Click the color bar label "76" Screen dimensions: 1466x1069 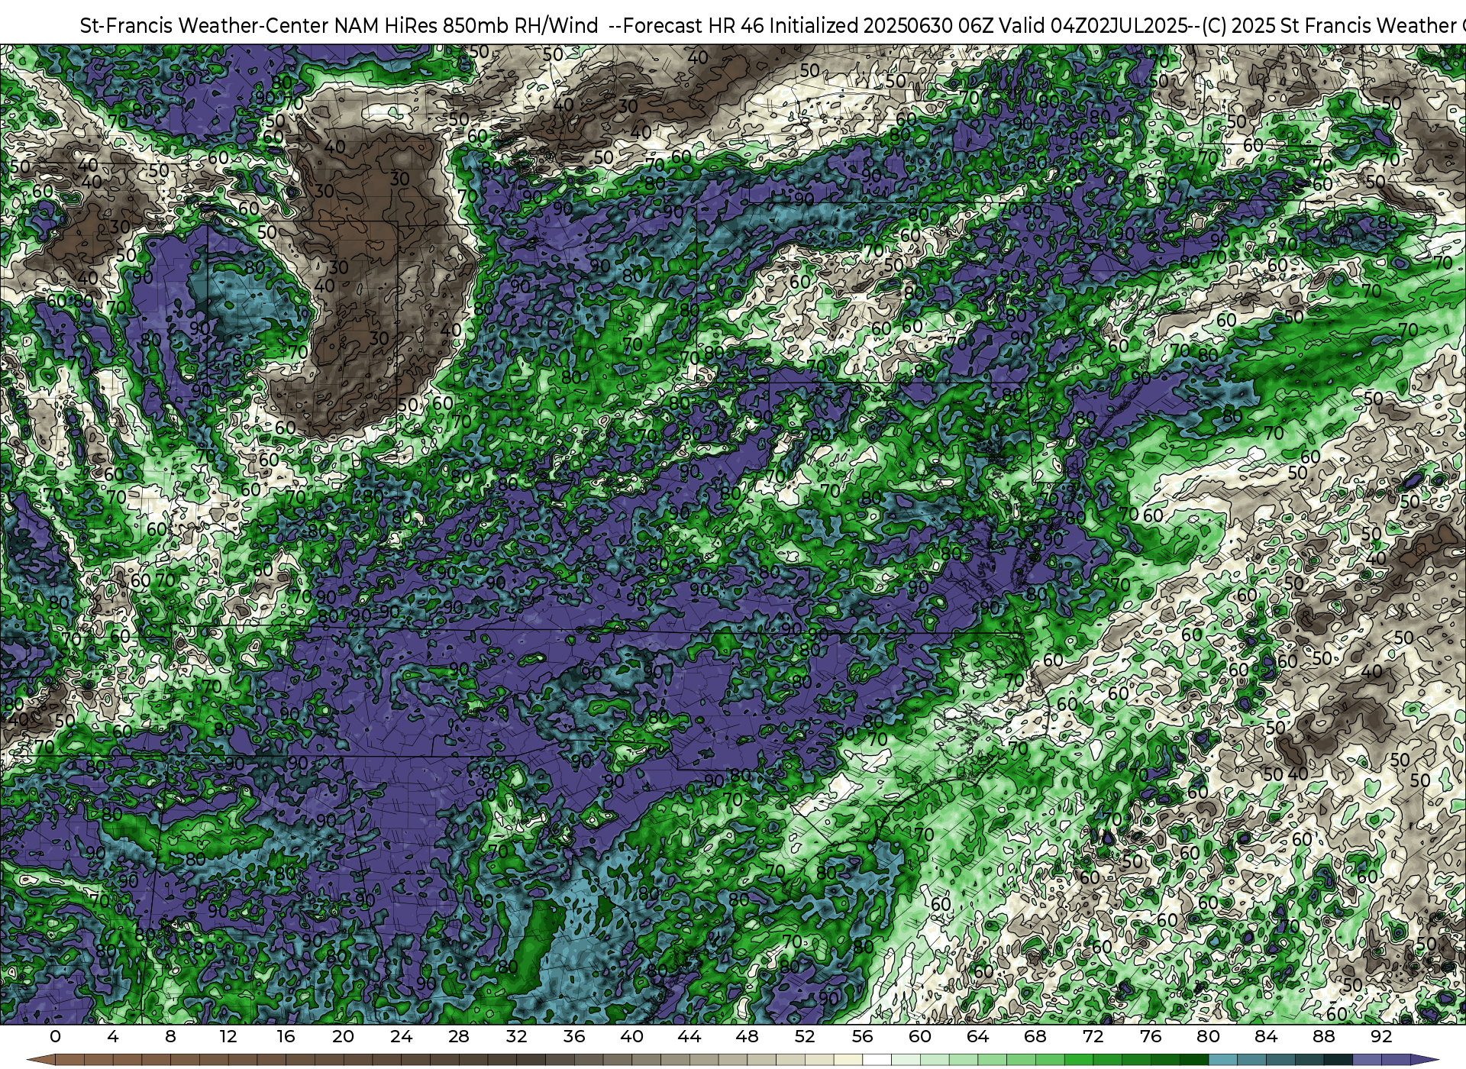click(x=1151, y=1036)
